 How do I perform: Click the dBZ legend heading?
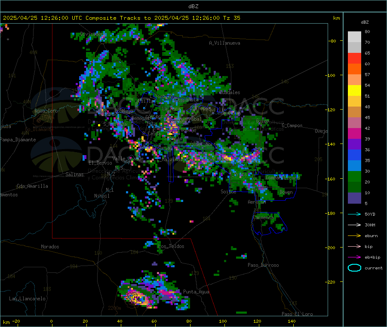(365, 22)
